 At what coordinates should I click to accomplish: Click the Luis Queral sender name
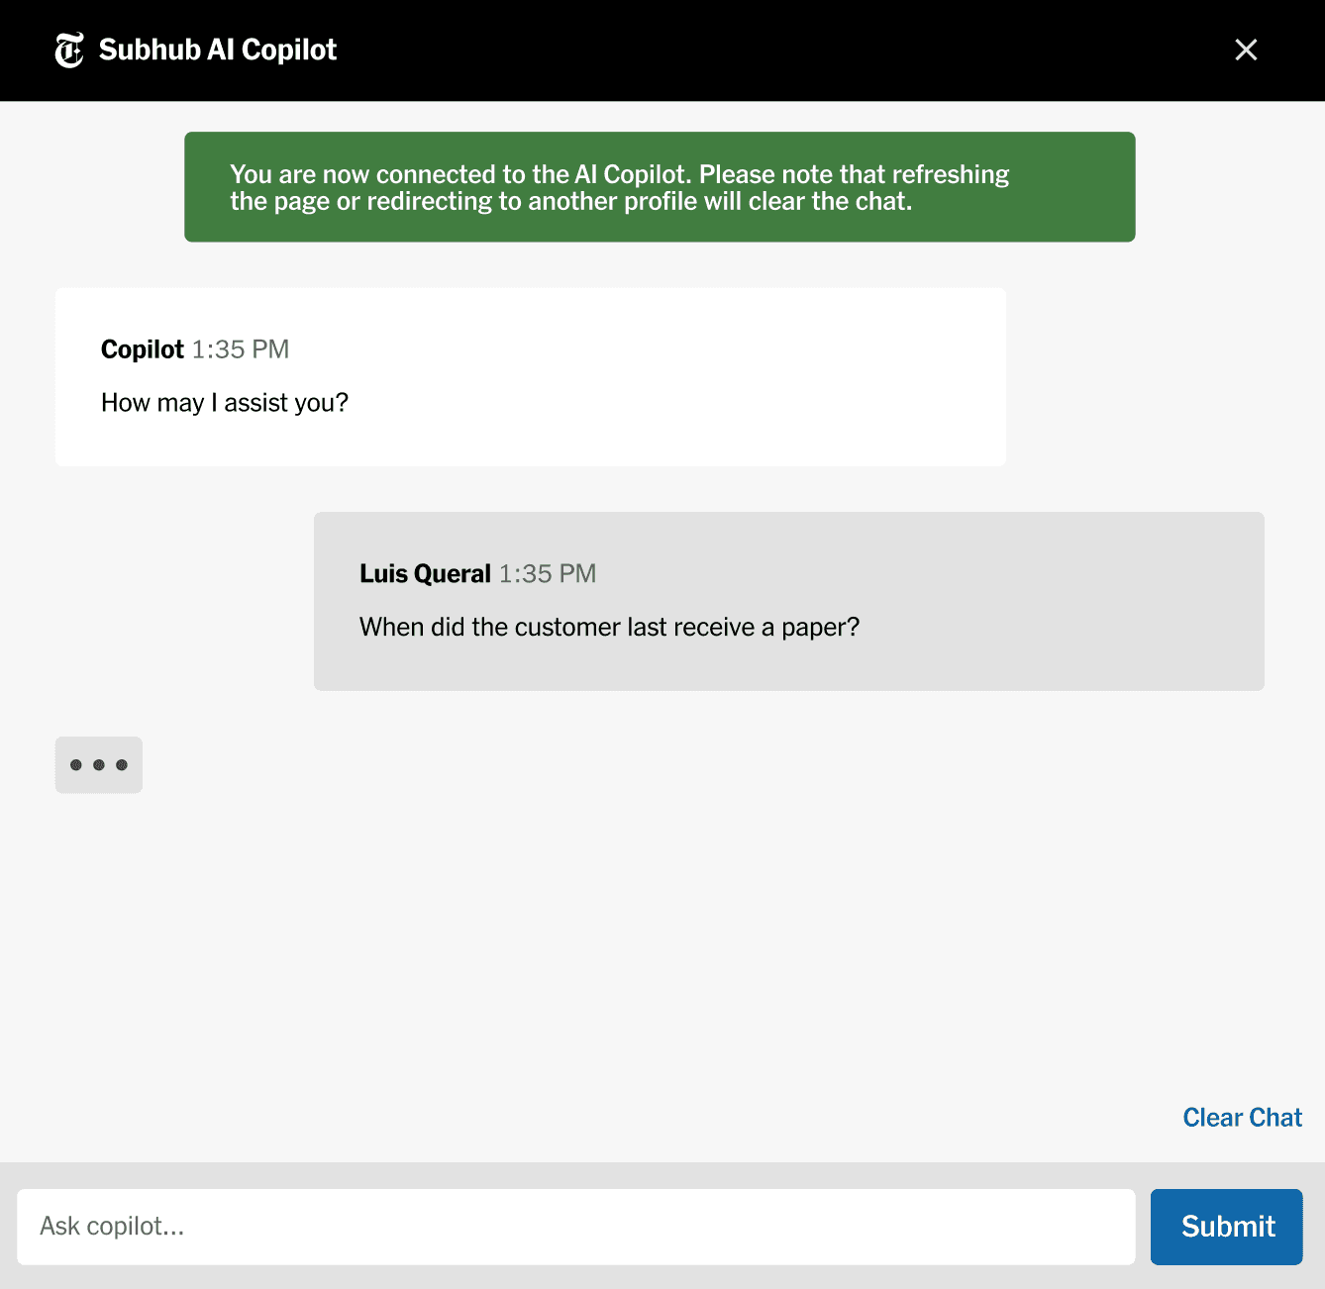[425, 574]
